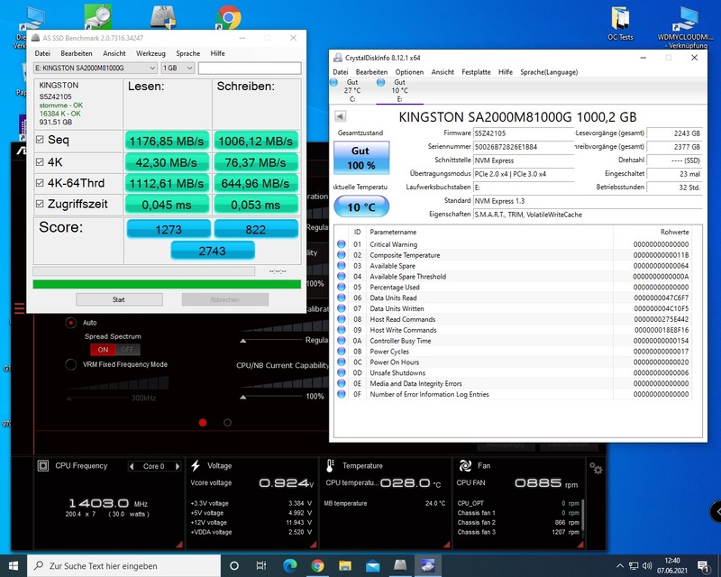Screen dimensions: 721x577
Task: Open Mail app from the taskbar
Action: pos(372,565)
